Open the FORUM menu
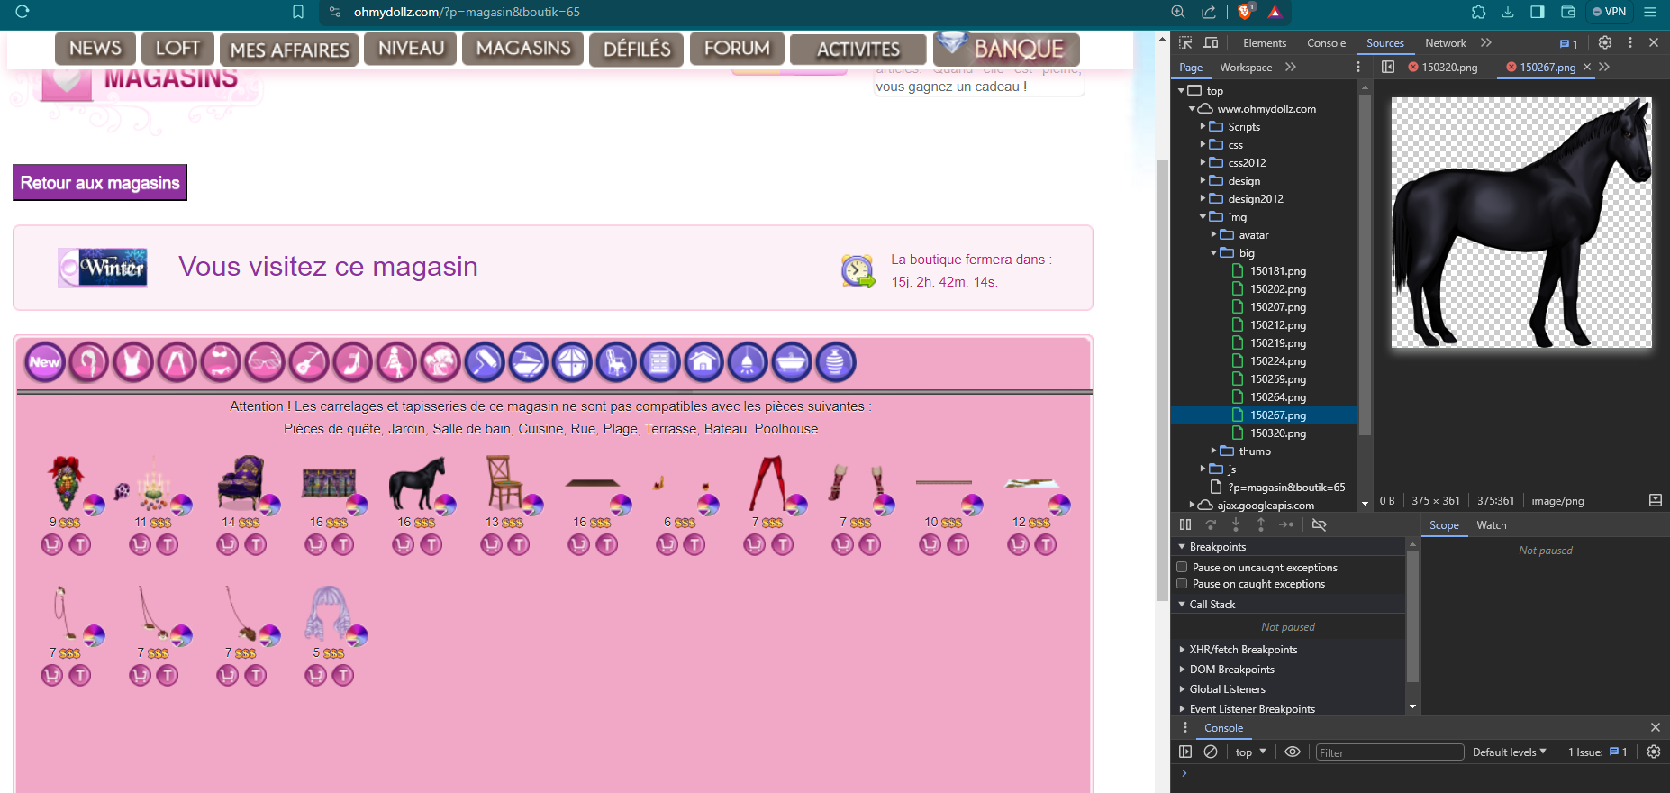Image resolution: width=1670 pixels, height=793 pixels. pyautogui.click(x=737, y=48)
